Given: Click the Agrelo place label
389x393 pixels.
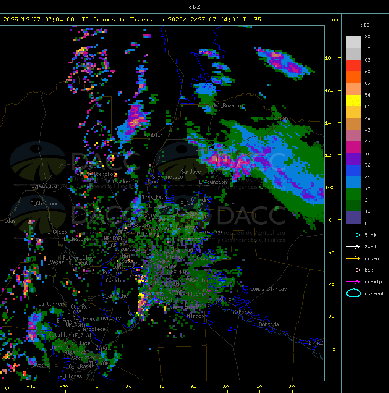Looking at the screenshot, I should point(114,281).
